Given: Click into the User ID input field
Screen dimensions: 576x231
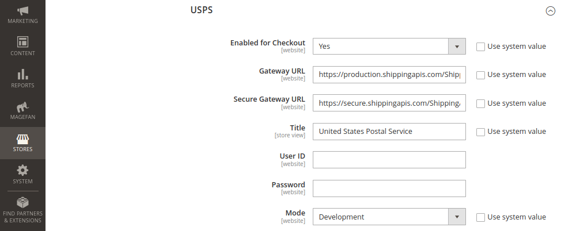Looking at the screenshot, I should [x=389, y=160].
